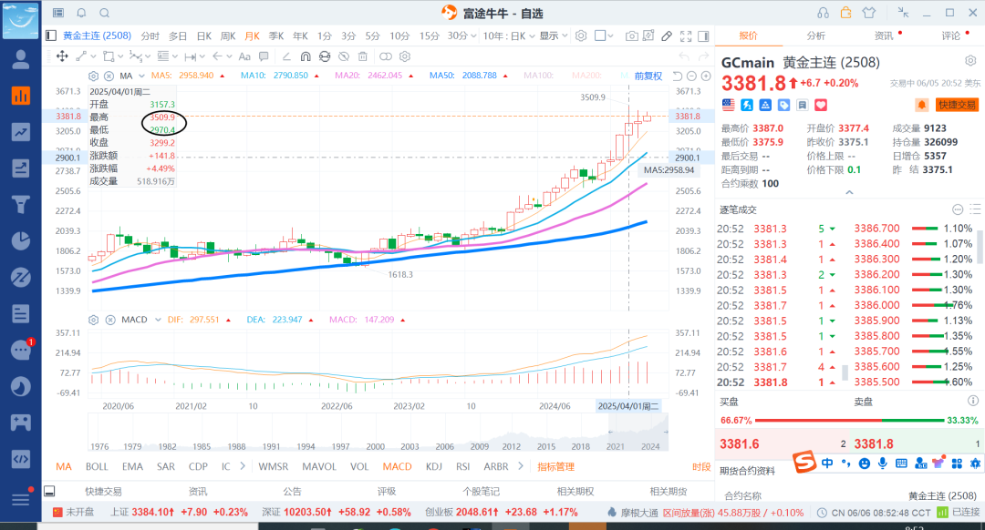Screen dimensions: 985x530
Task: Toggle the checkbox next to 显示 dropdown
Action: [x=600, y=36]
